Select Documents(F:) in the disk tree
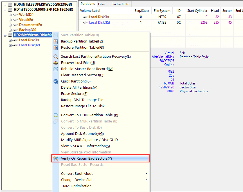The height and width of the screenshot is (192, 243). [30, 25]
